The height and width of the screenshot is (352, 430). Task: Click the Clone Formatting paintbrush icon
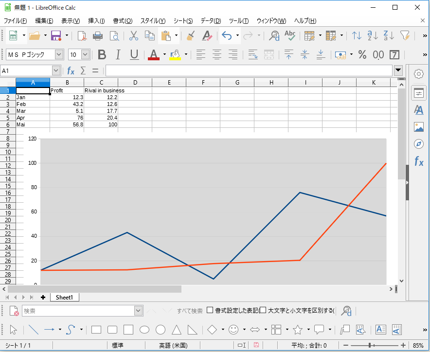click(x=190, y=35)
